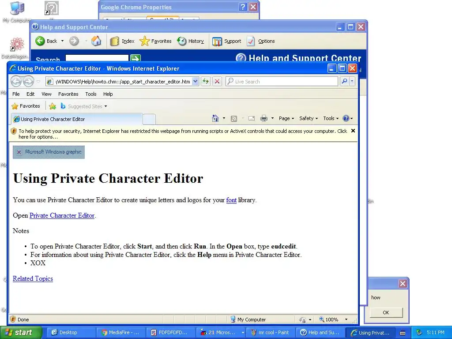This screenshot has height=339, width=452.
Task: Click green Start Search arrow in Help Center
Action: [136, 58]
